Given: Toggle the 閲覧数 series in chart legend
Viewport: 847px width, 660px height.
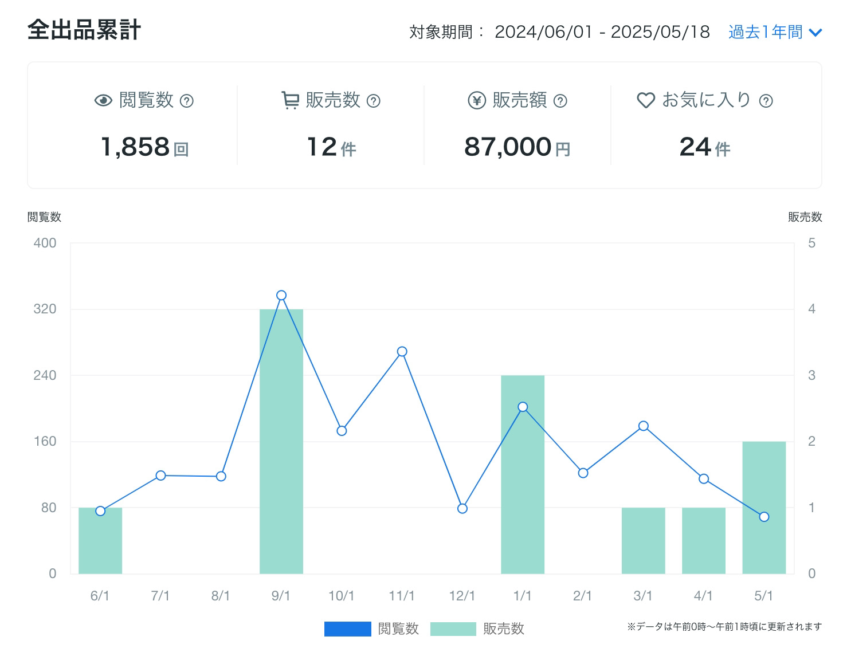Looking at the screenshot, I should [398, 628].
